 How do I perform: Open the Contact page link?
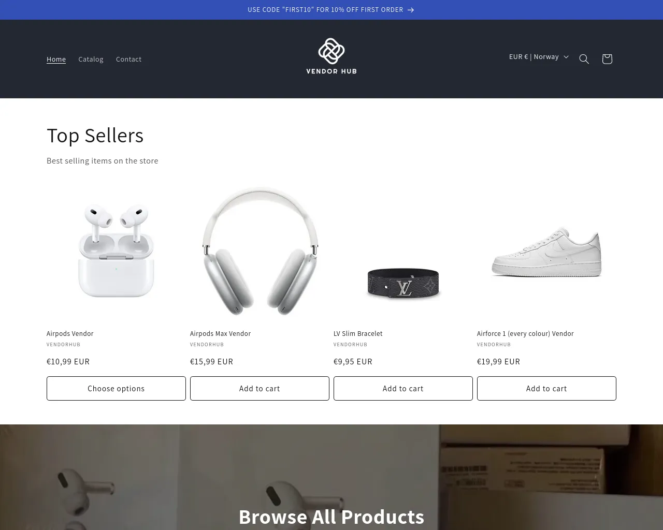[128, 59]
